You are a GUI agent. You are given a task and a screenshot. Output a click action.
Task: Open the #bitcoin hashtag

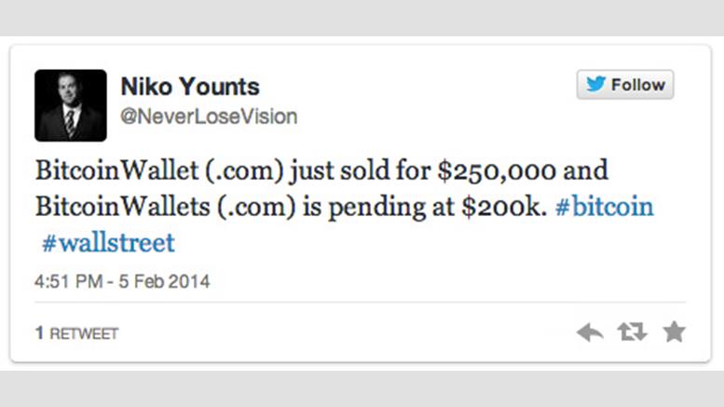(605, 207)
